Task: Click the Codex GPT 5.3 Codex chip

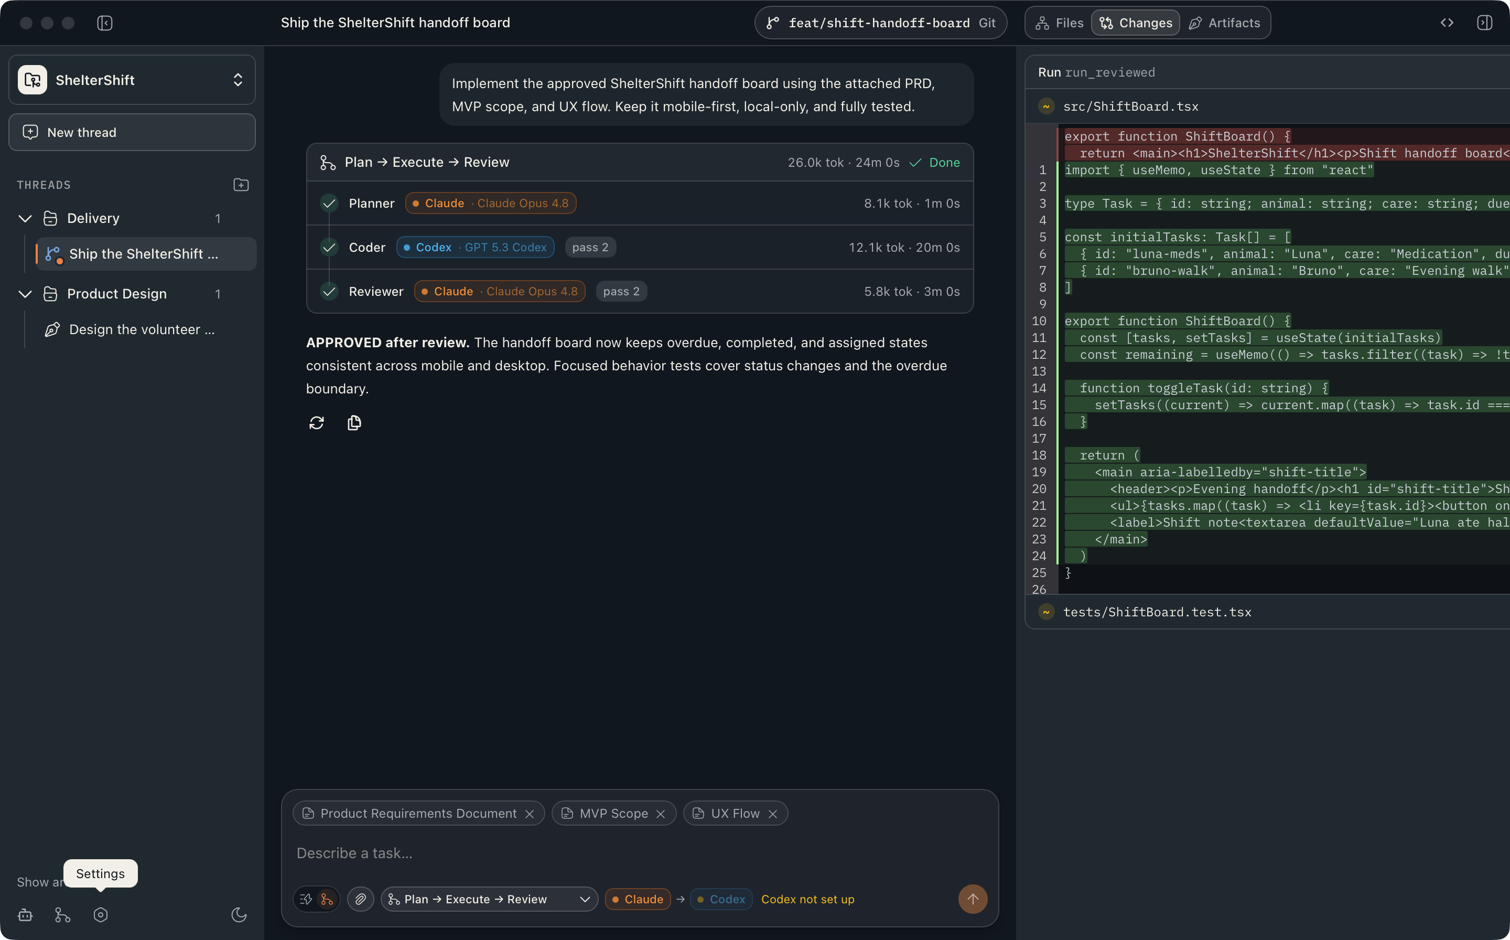Action: click(x=474, y=248)
